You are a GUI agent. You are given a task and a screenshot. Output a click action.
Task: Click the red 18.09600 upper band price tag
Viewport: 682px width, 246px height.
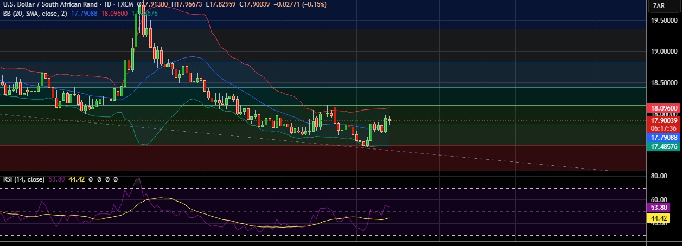coord(665,108)
